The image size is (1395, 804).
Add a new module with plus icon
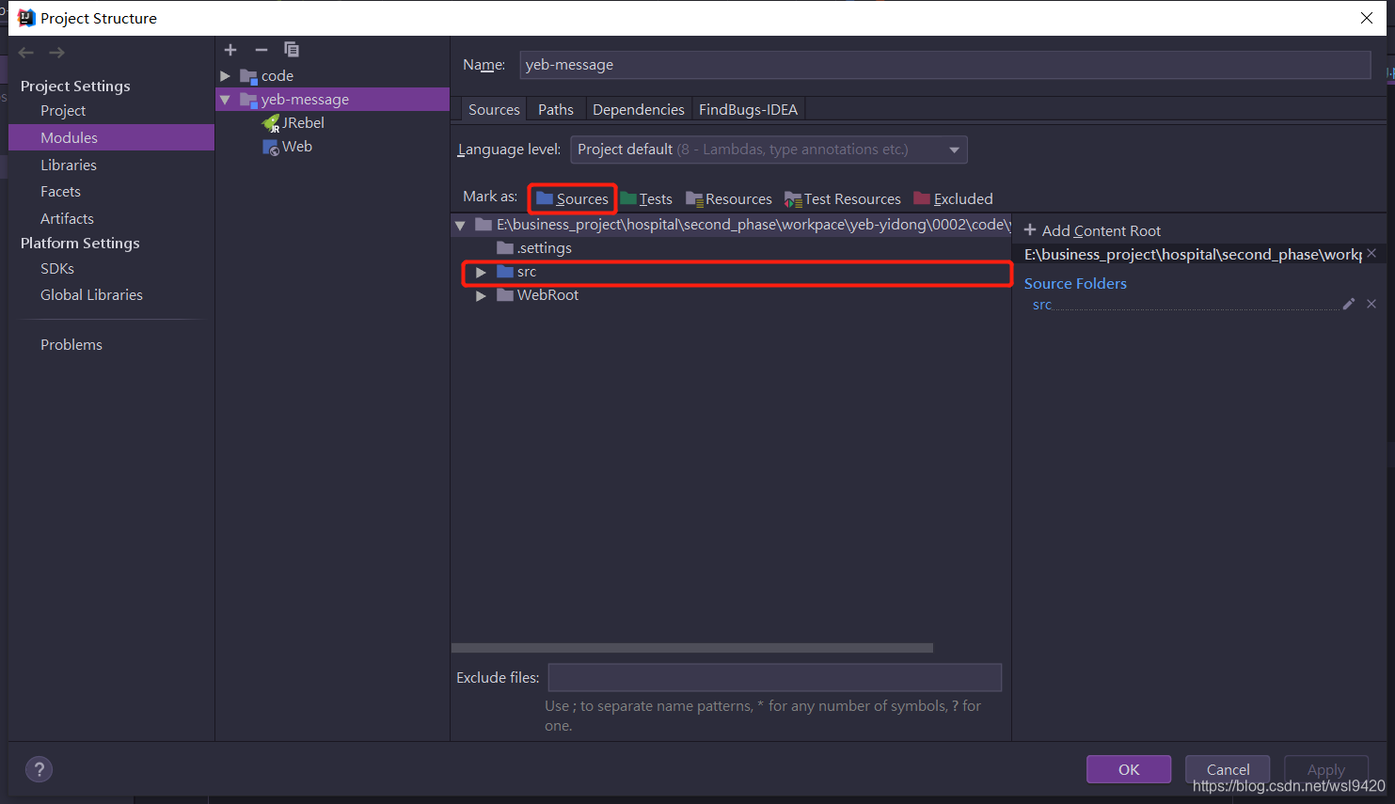coord(230,50)
